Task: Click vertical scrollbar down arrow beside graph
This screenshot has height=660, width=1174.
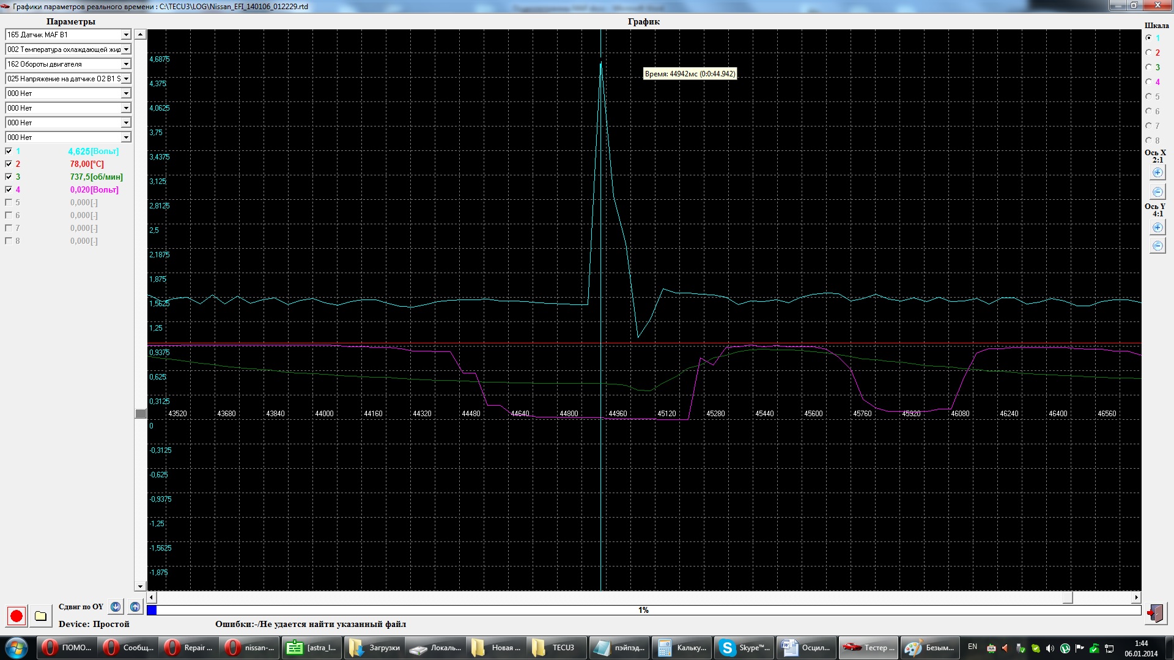Action: click(140, 586)
